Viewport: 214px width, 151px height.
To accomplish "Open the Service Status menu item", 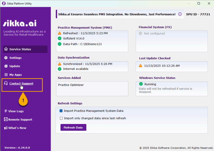I will tap(20, 49).
